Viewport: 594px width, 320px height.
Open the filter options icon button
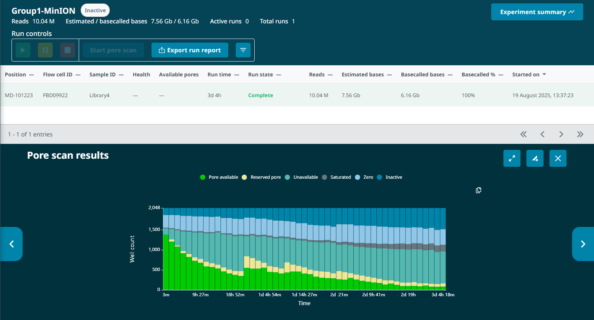243,50
